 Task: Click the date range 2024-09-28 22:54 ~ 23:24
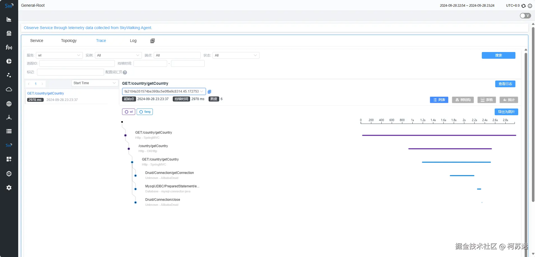467,6
